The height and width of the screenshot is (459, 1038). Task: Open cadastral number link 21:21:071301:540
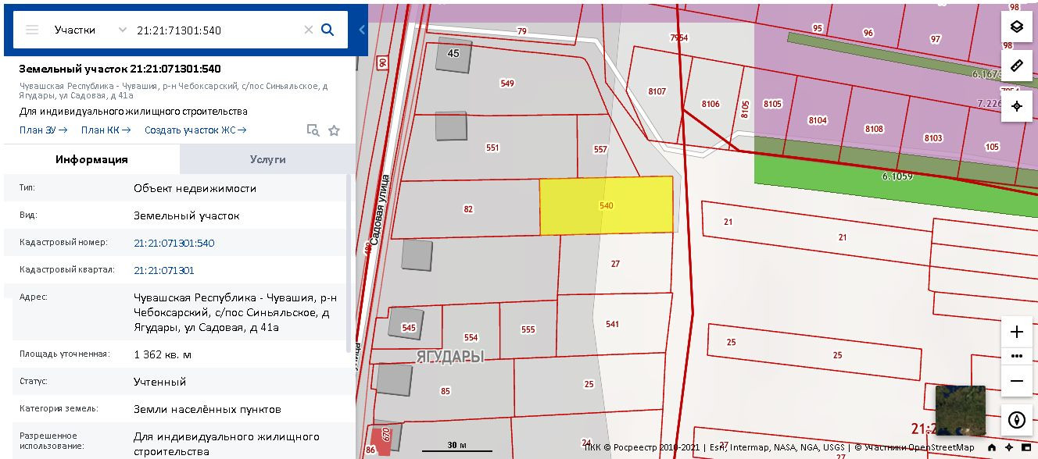(x=174, y=243)
